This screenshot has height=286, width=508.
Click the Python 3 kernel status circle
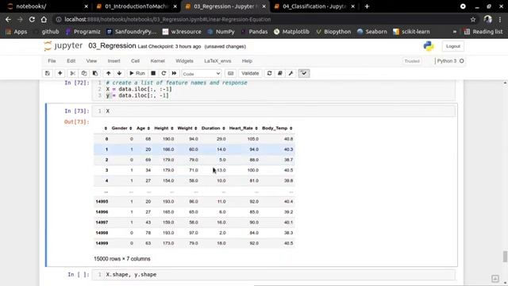(x=462, y=61)
